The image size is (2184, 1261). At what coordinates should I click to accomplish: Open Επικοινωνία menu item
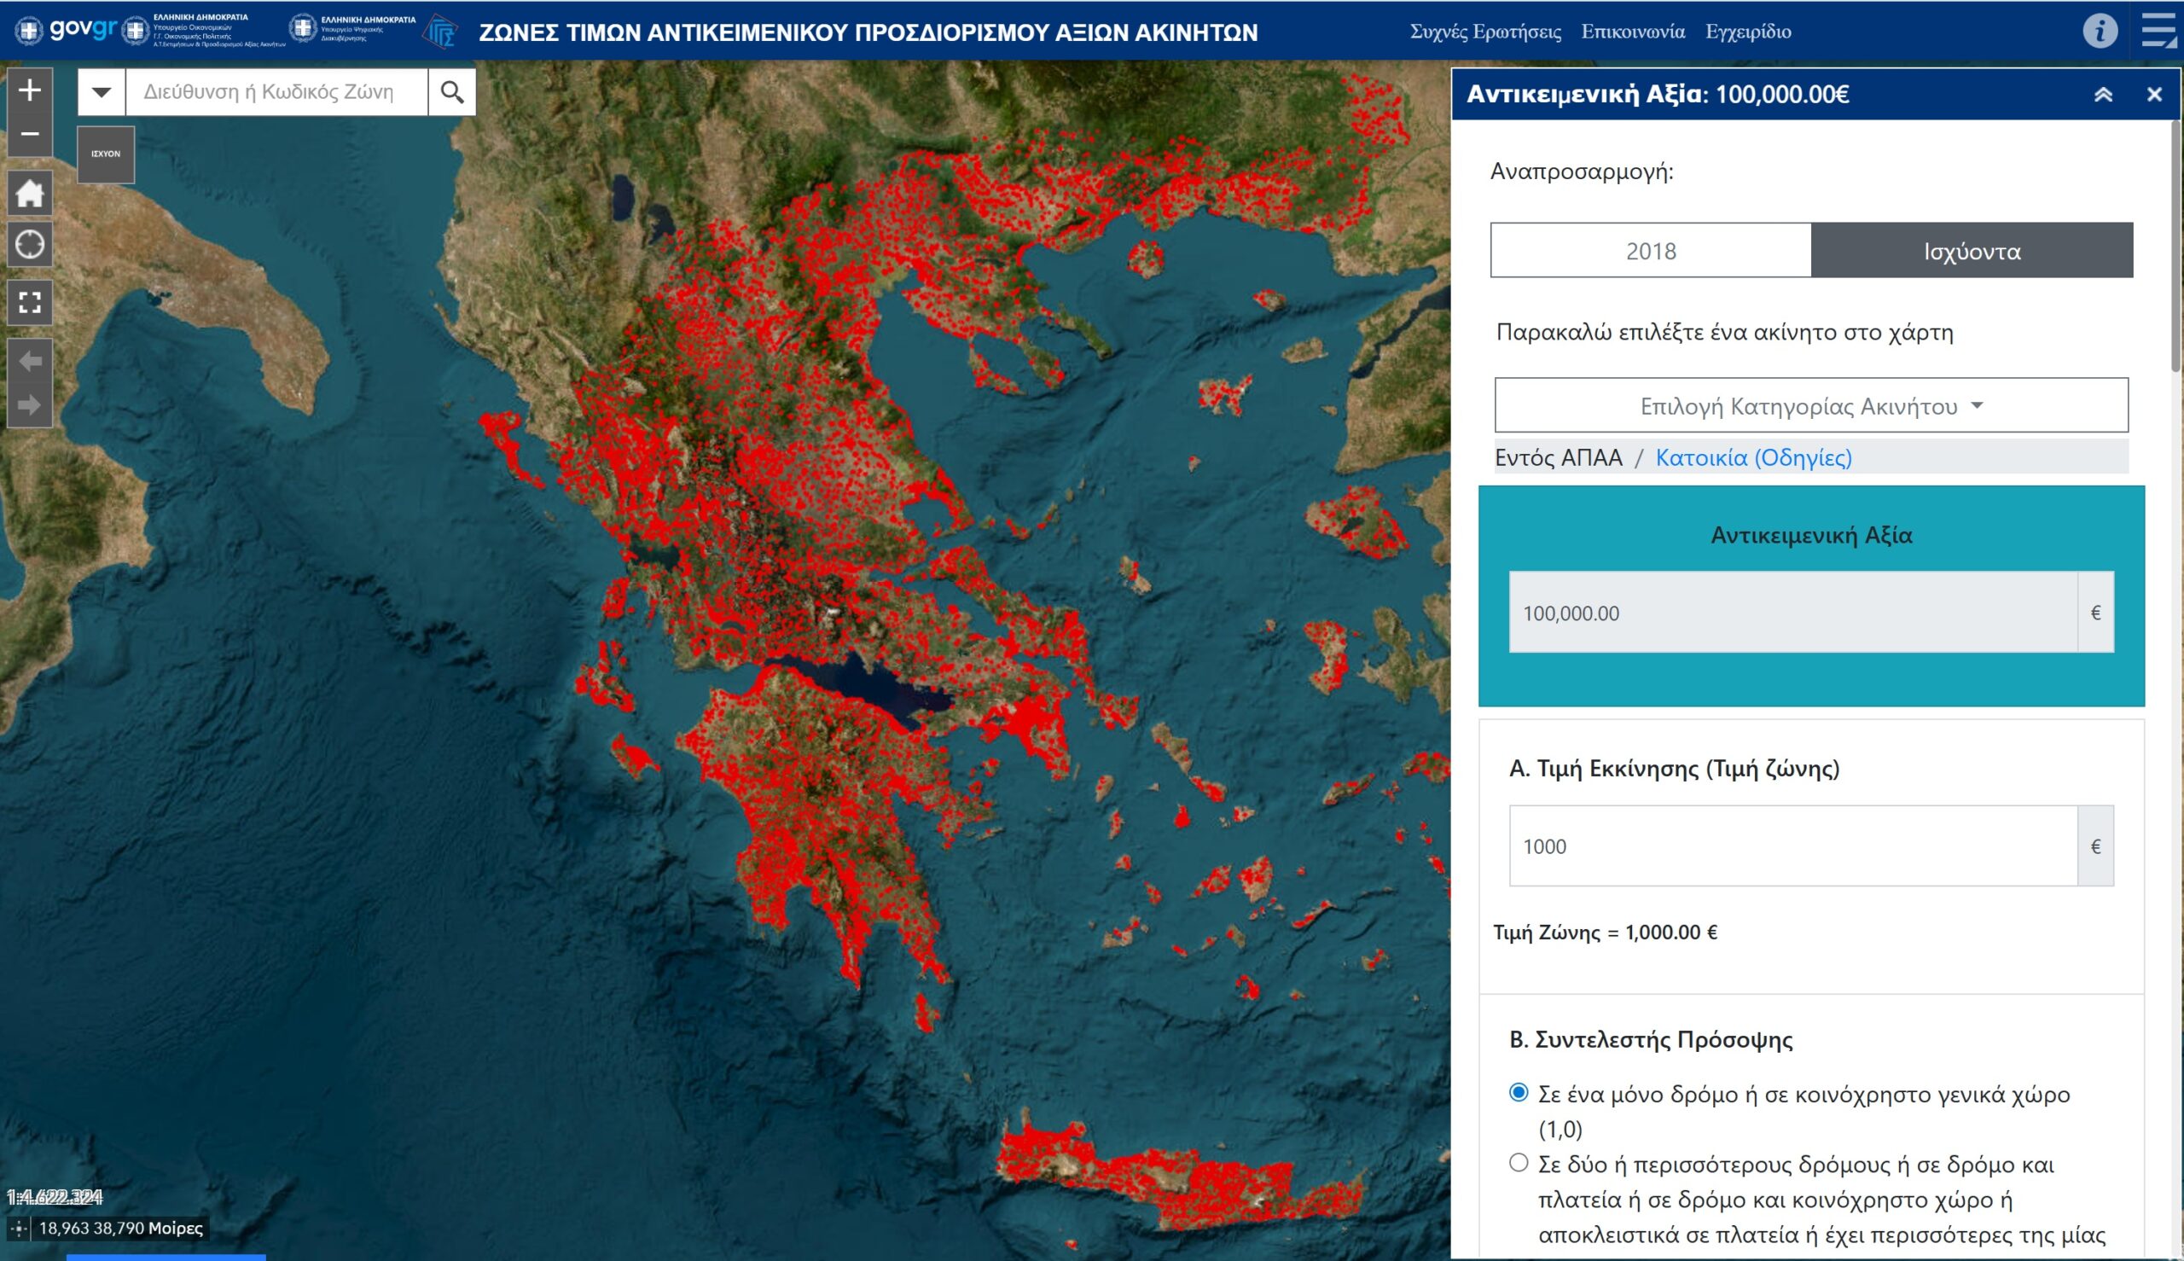[x=1632, y=32]
